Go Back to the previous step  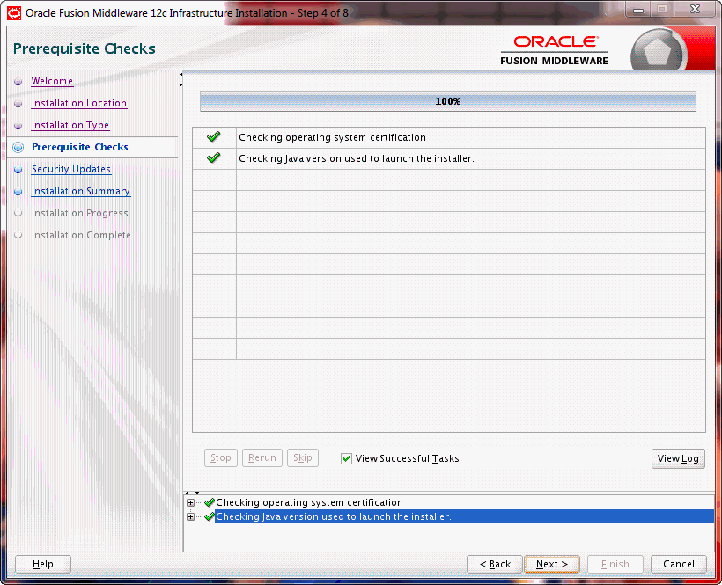pyautogui.click(x=495, y=564)
